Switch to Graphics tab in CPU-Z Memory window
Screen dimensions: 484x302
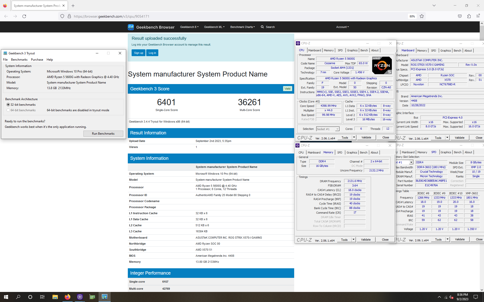coord(352,153)
